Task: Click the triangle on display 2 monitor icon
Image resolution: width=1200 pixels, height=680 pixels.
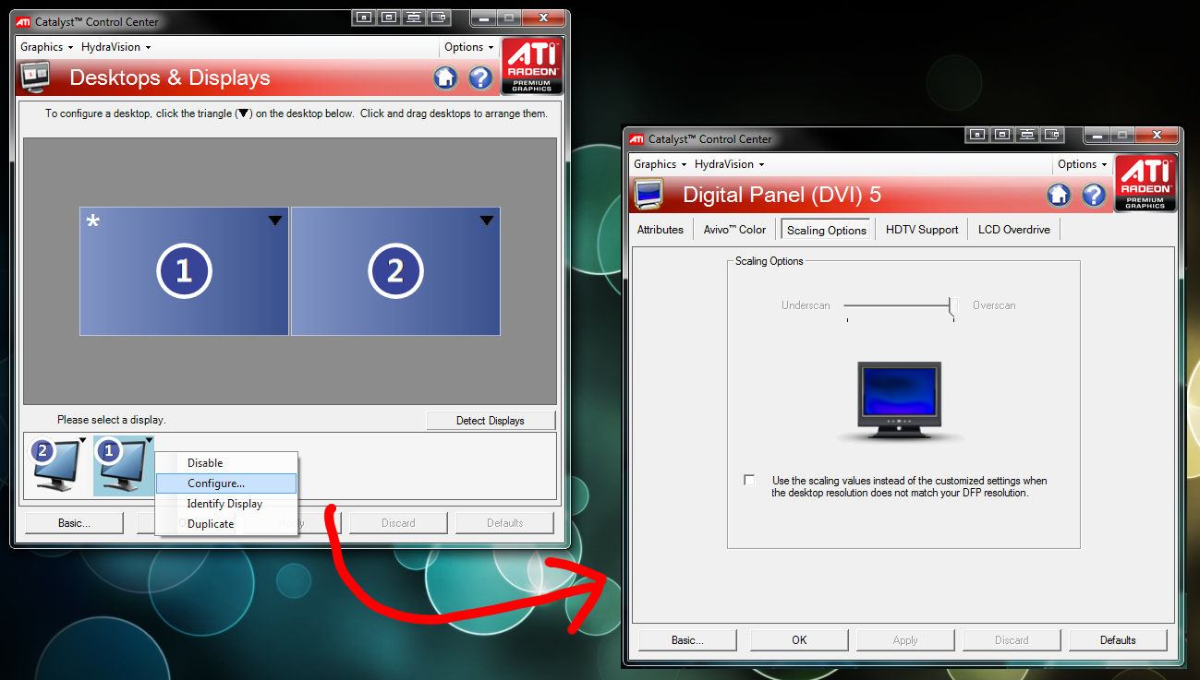Action: coord(82,440)
